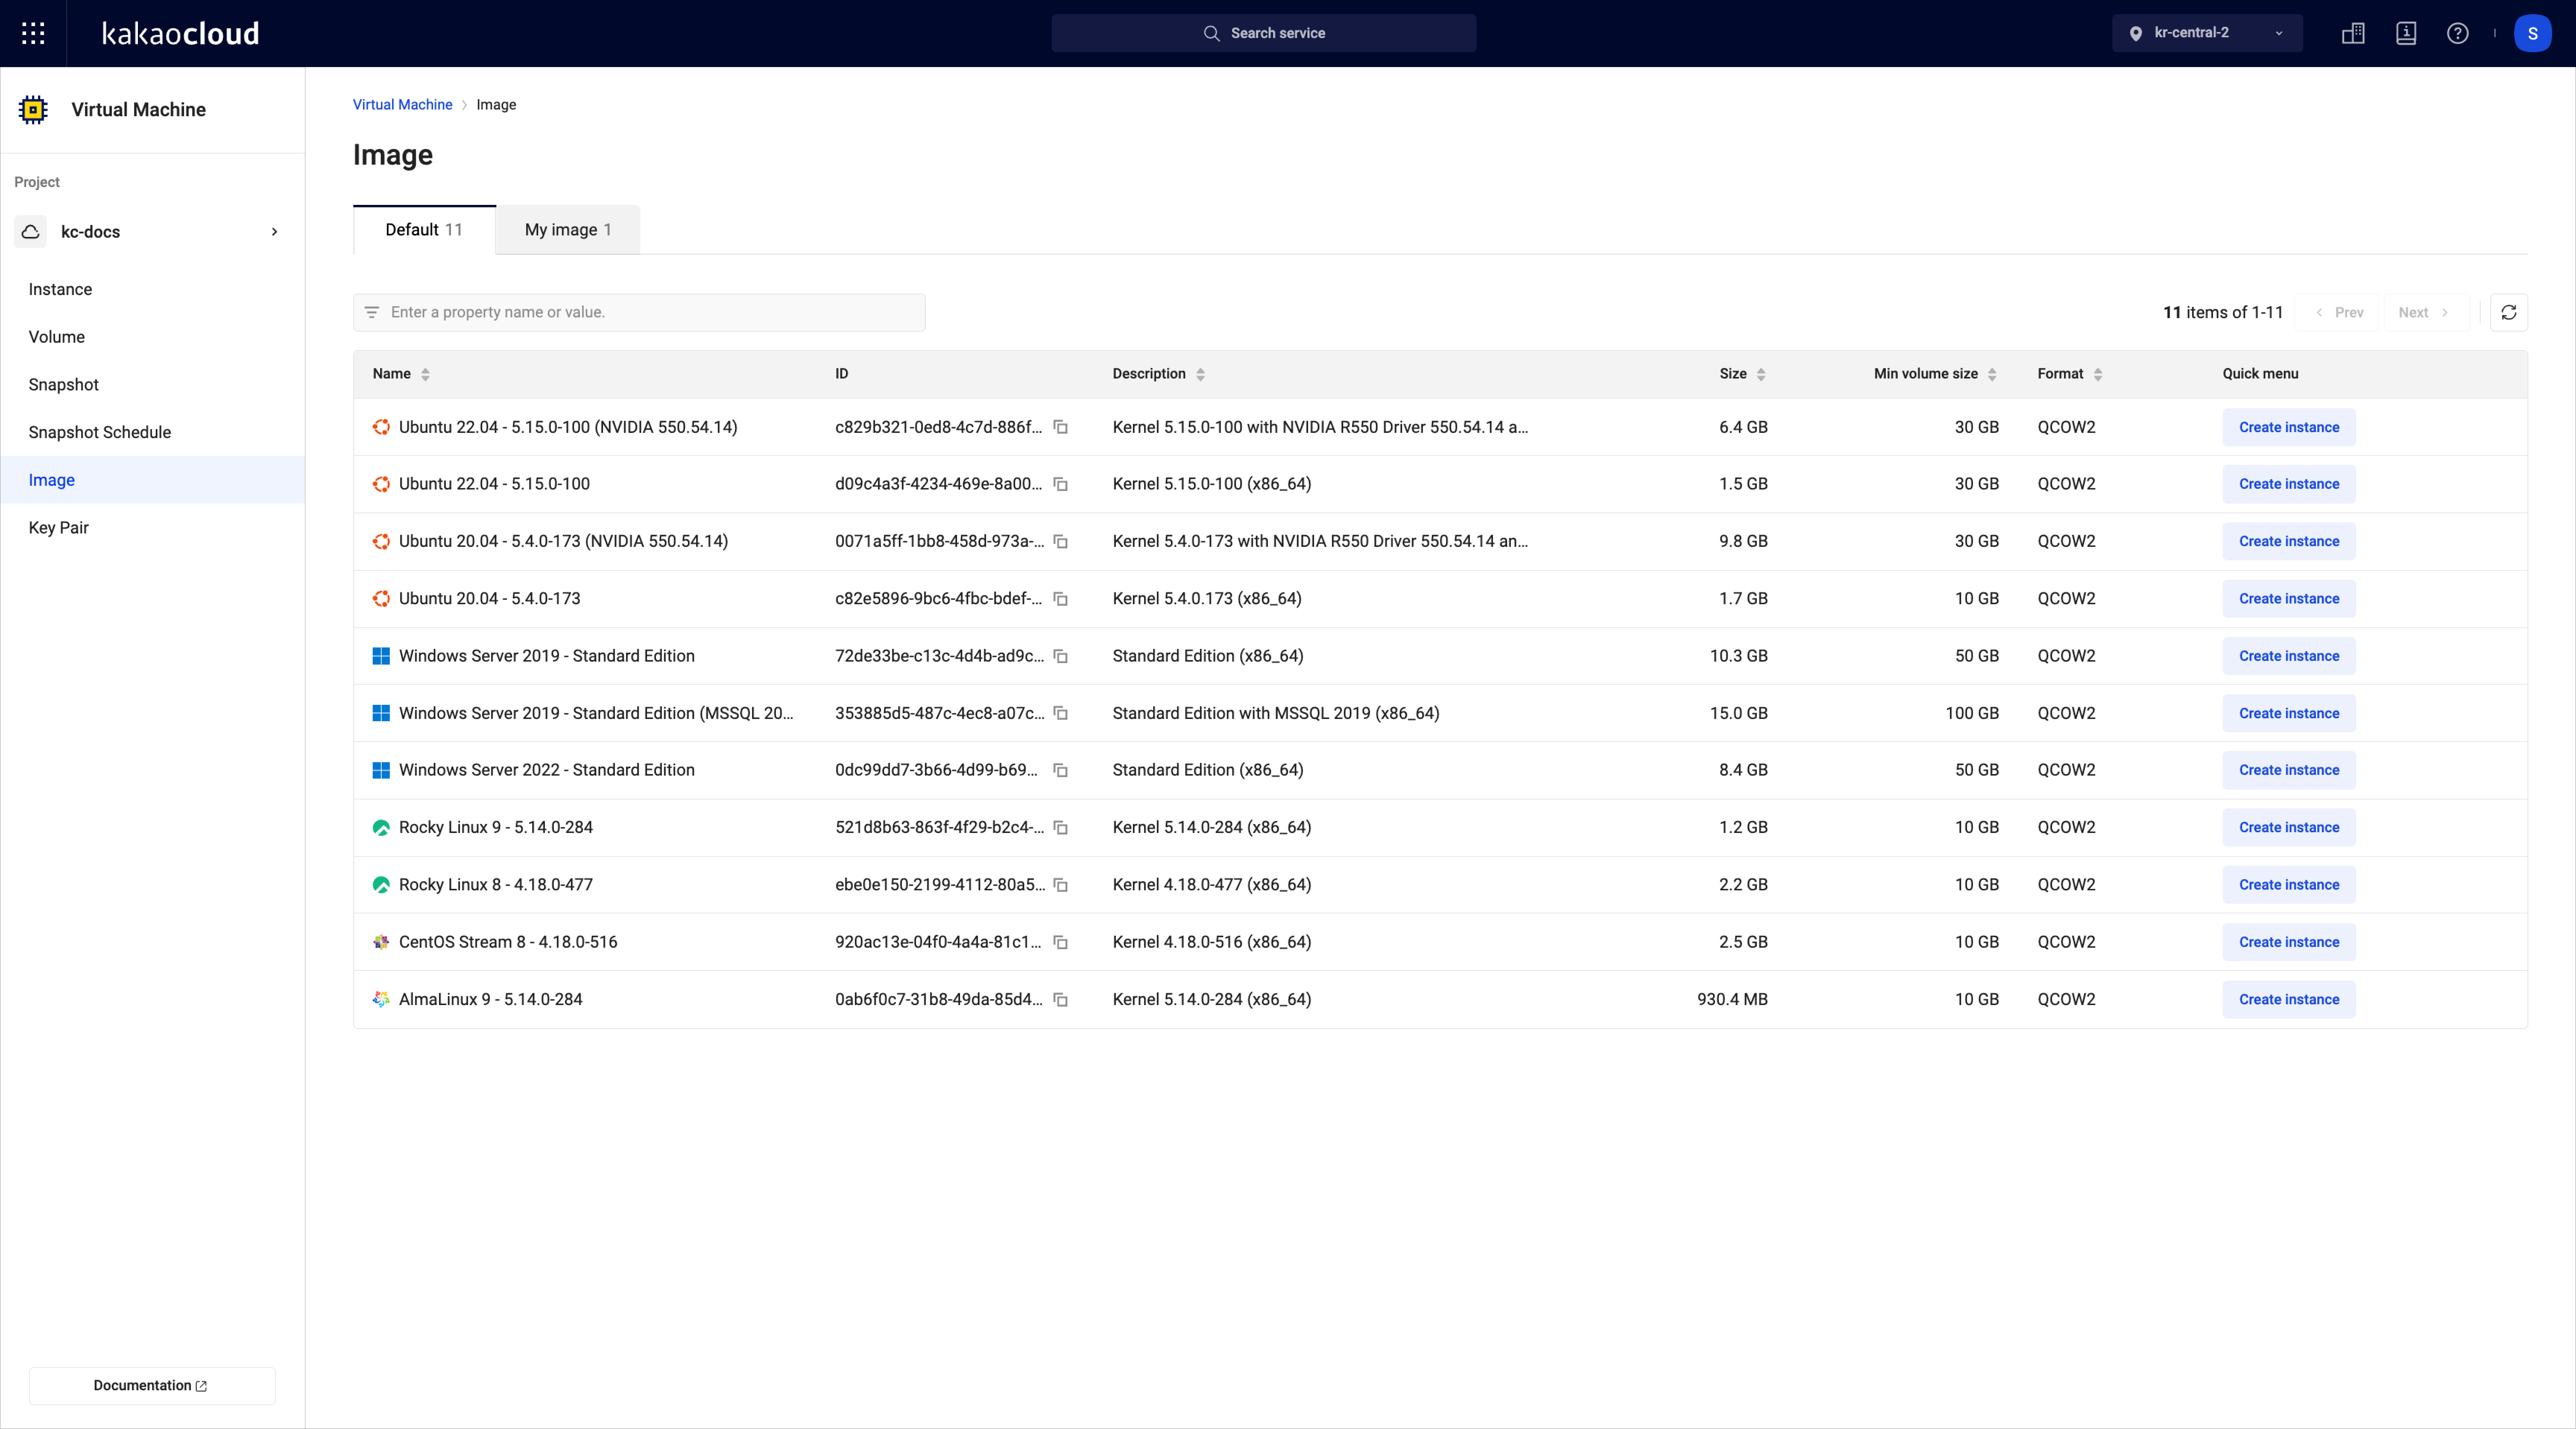Image resolution: width=2576 pixels, height=1429 pixels.
Task: Click the Windows Server 2019 OS icon
Action: [380, 655]
